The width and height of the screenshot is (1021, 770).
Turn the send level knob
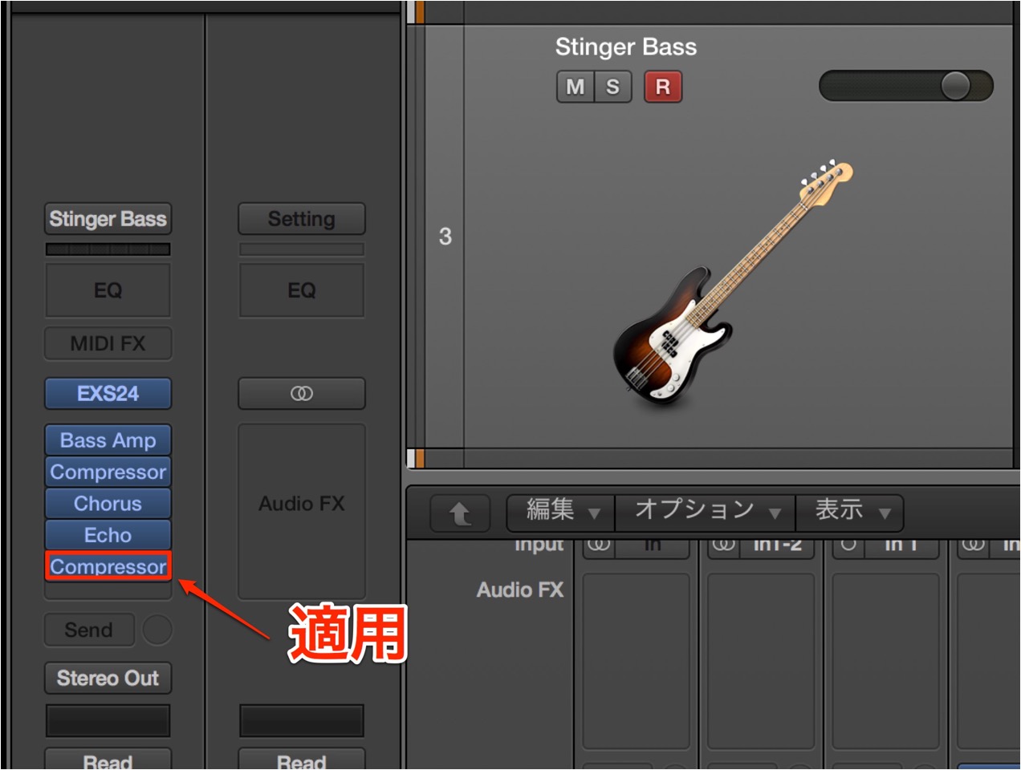pos(157,630)
